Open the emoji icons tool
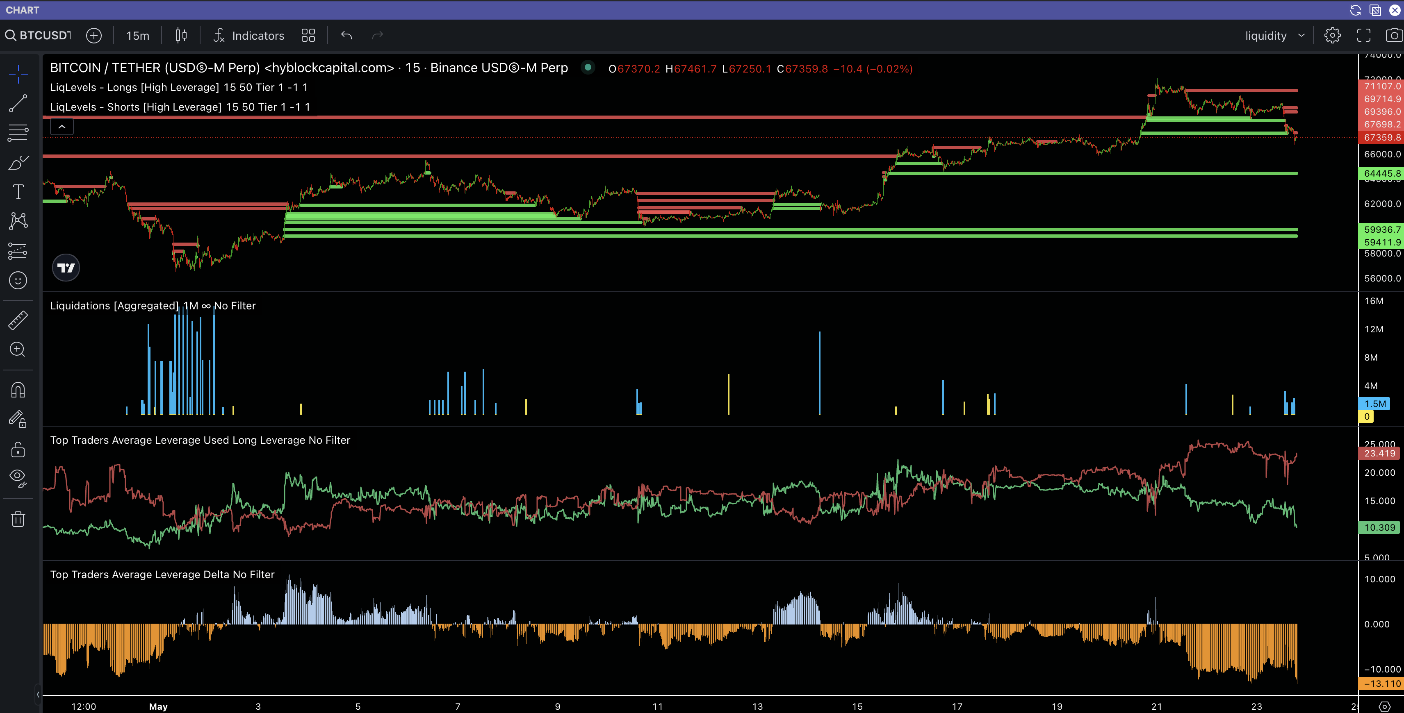1404x713 pixels. tap(18, 281)
